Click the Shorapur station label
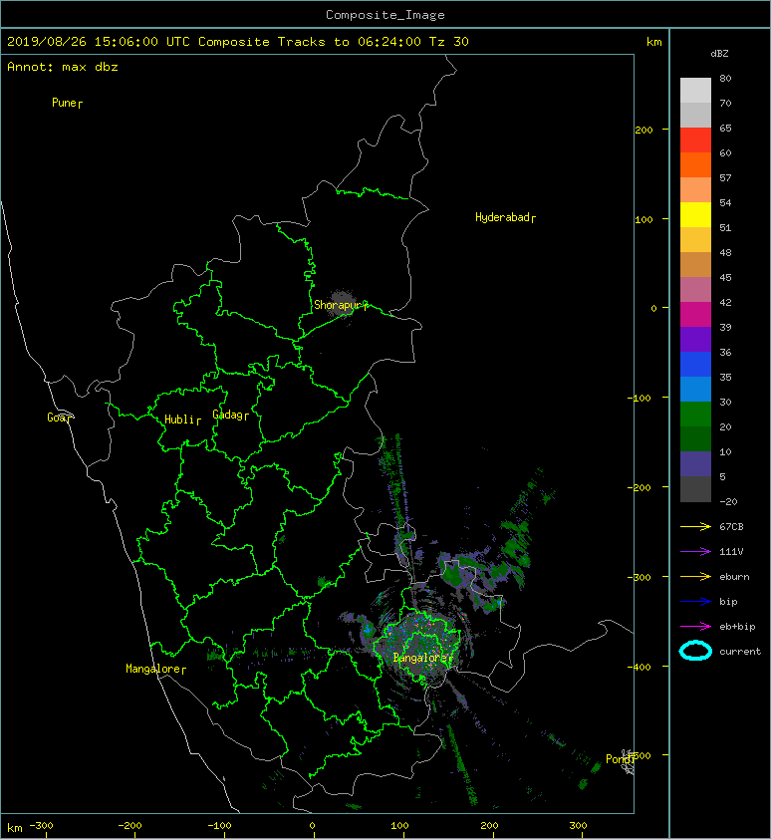The image size is (771, 839). point(338,305)
